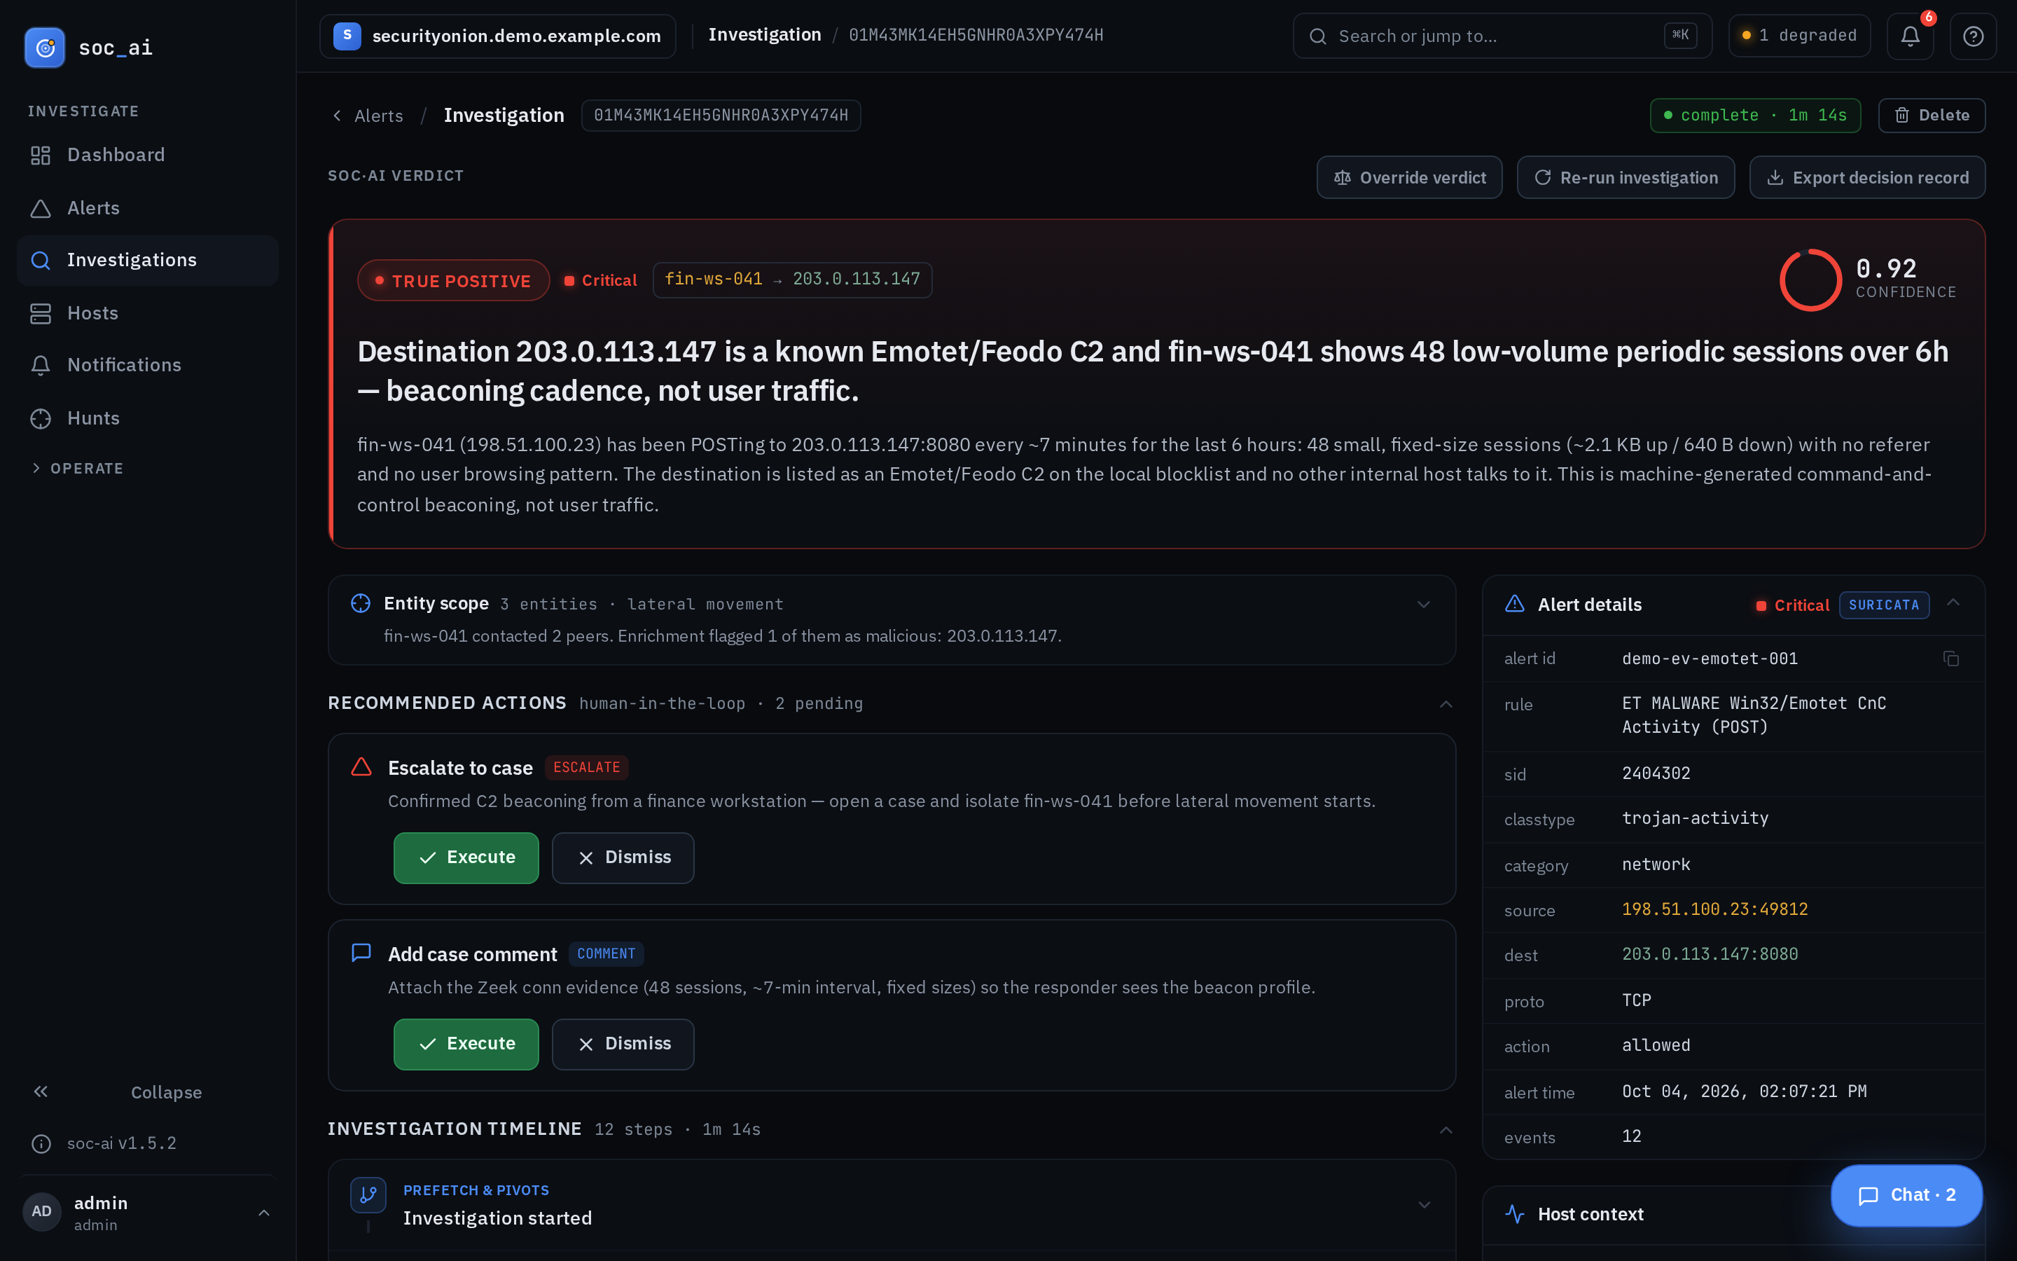
Task: Click the TRUE POSITIVE verdict badge
Action: click(453, 281)
